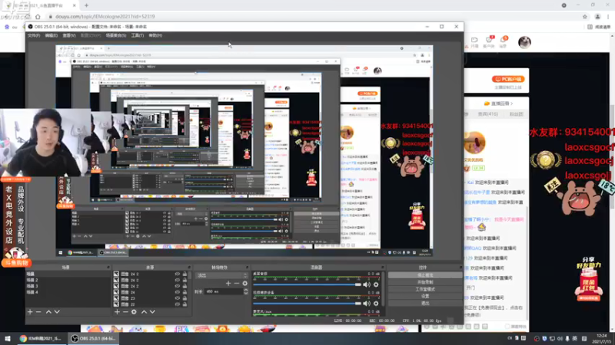Open Douyu user avatar menu
This screenshot has height=345, width=615.
(524, 42)
